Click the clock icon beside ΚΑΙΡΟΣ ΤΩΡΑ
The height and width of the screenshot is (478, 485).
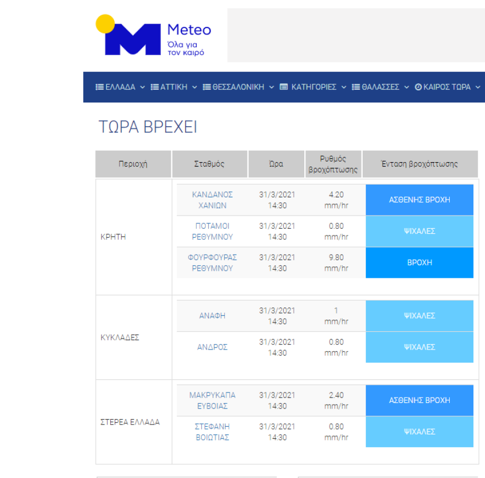point(418,87)
